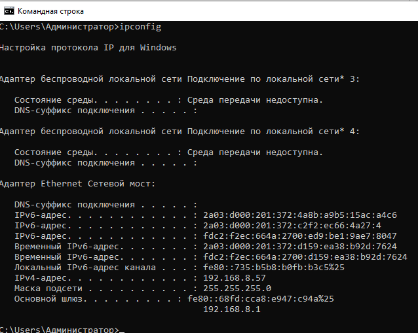Click the Command Prompt icon in title bar
418x333 pixels.
[9, 11]
